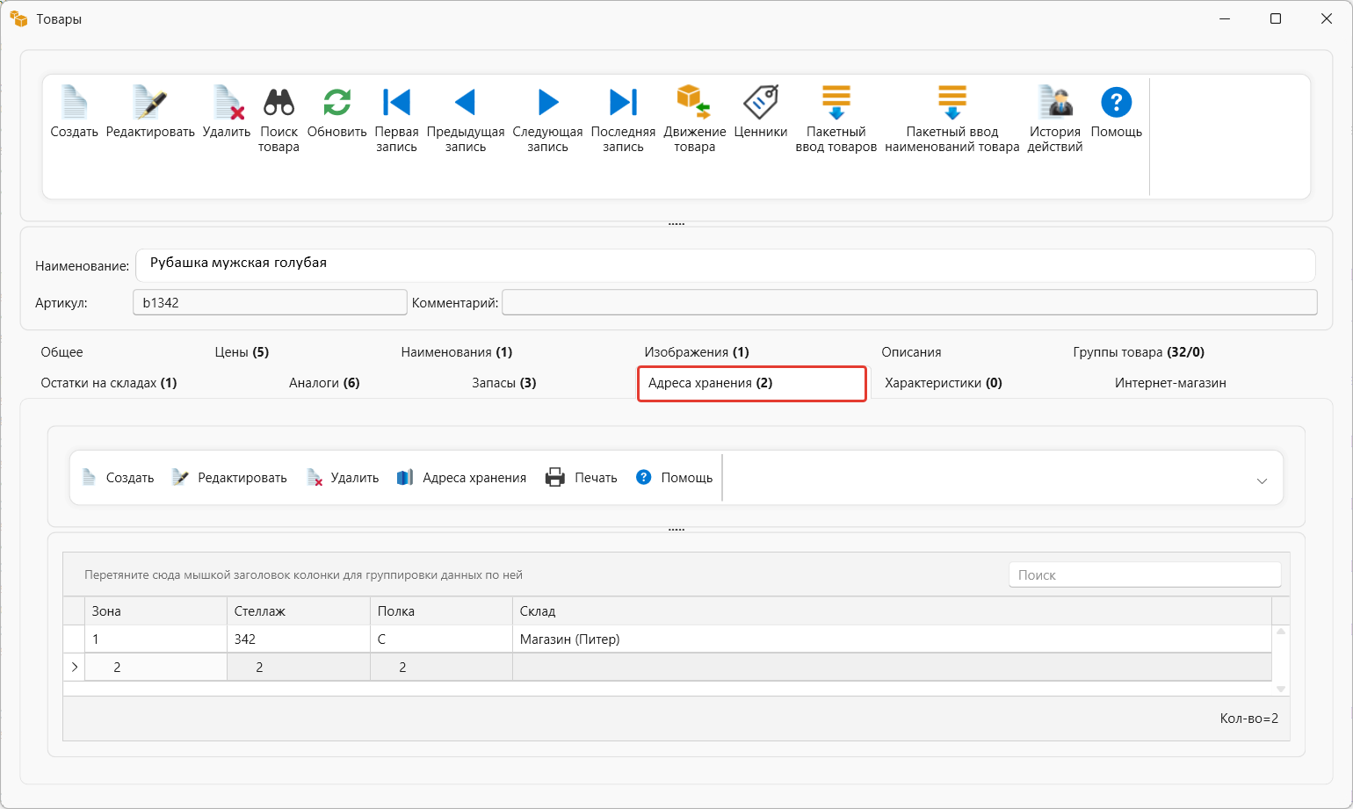Image resolution: width=1353 pixels, height=809 pixels.
Task: Sort by the Зона column header
Action: coord(156,611)
